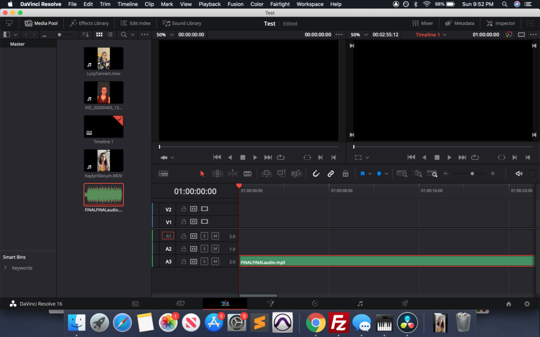The width and height of the screenshot is (540, 337).
Task: Open the Timeline 1 name dropdown
Action: pos(431,35)
